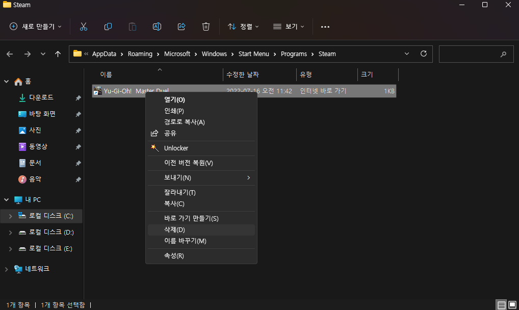This screenshot has width=519, height=310.
Task: Open the three-dot more options menu
Action: 325,27
